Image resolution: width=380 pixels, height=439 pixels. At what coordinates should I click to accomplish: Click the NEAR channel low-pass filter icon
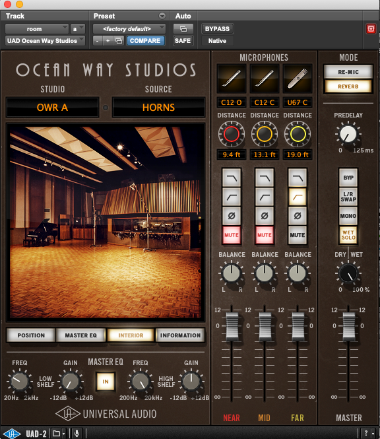coord(232,178)
